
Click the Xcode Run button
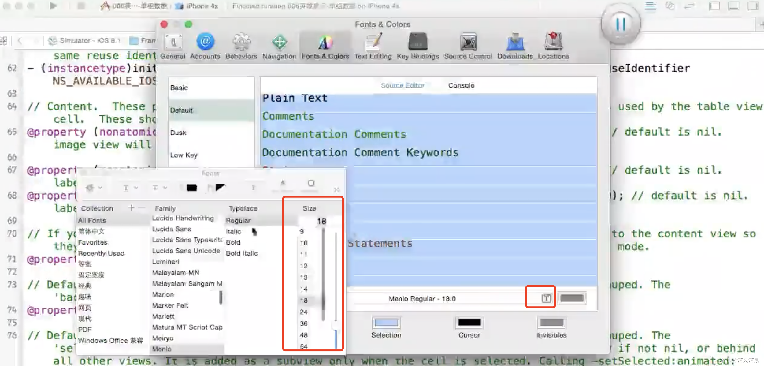pos(53,6)
